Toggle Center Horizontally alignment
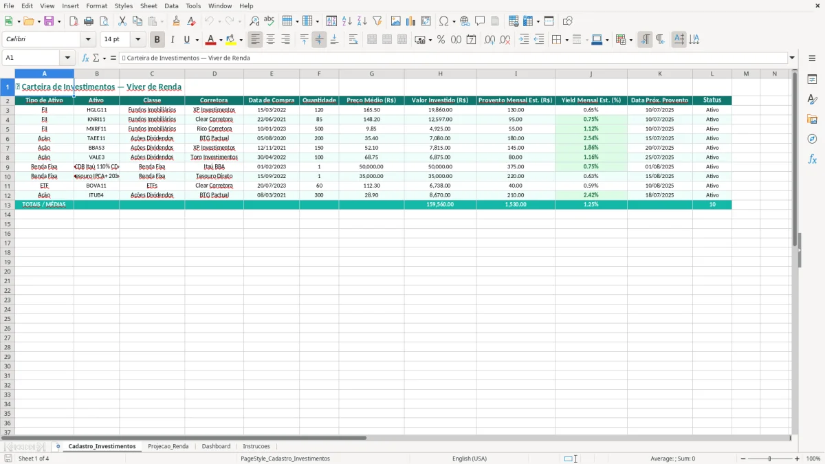Image resolution: width=825 pixels, height=464 pixels. (271, 40)
